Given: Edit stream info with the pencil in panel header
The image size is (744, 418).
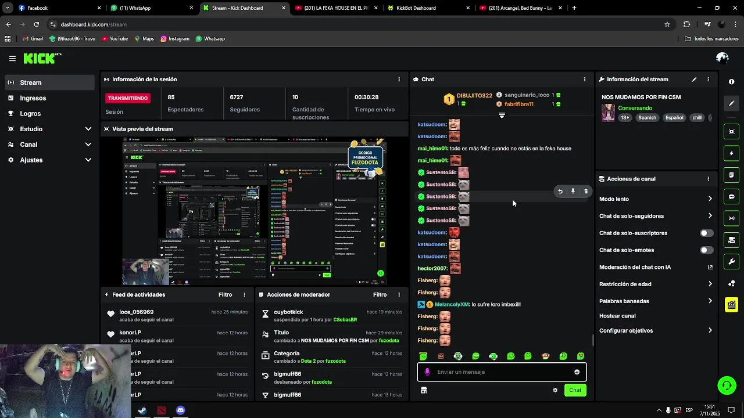Looking at the screenshot, I should (694, 80).
